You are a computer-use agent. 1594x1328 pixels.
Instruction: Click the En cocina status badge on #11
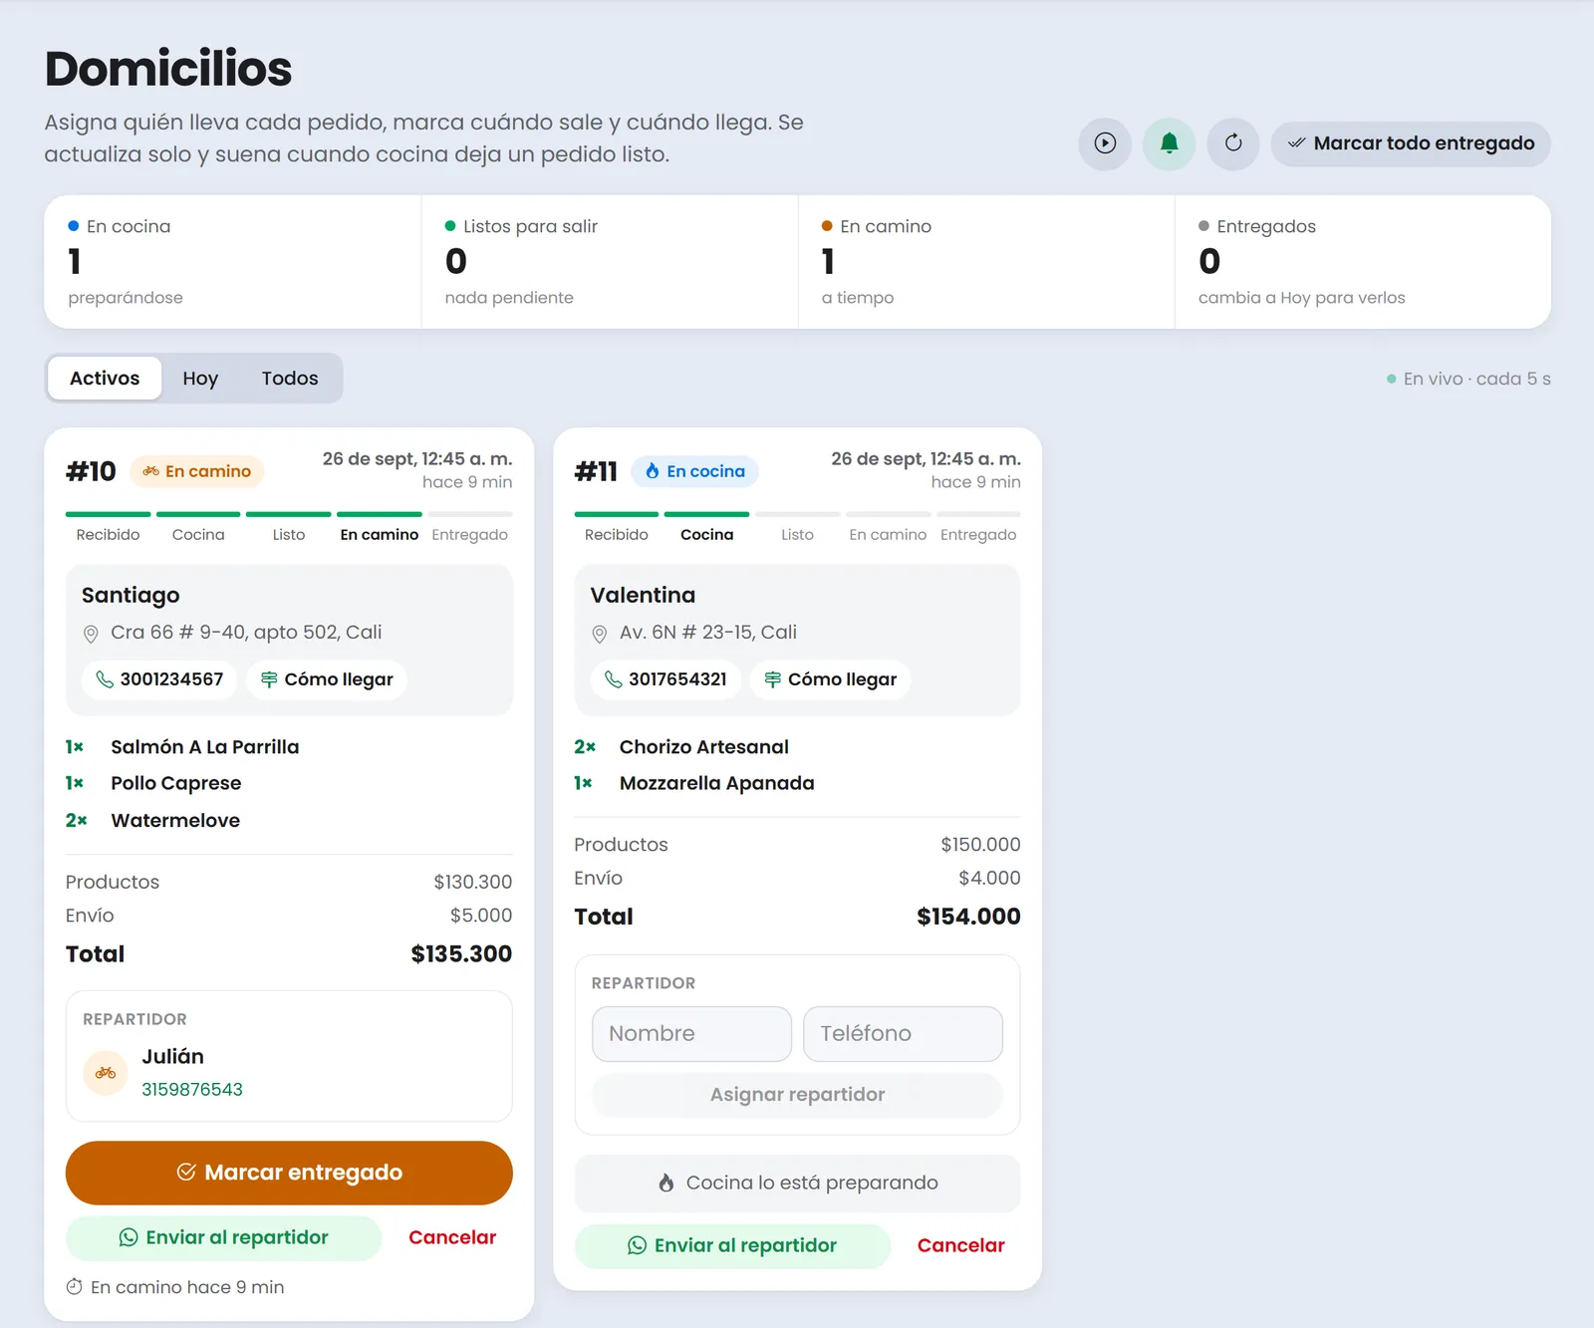pyautogui.click(x=694, y=471)
